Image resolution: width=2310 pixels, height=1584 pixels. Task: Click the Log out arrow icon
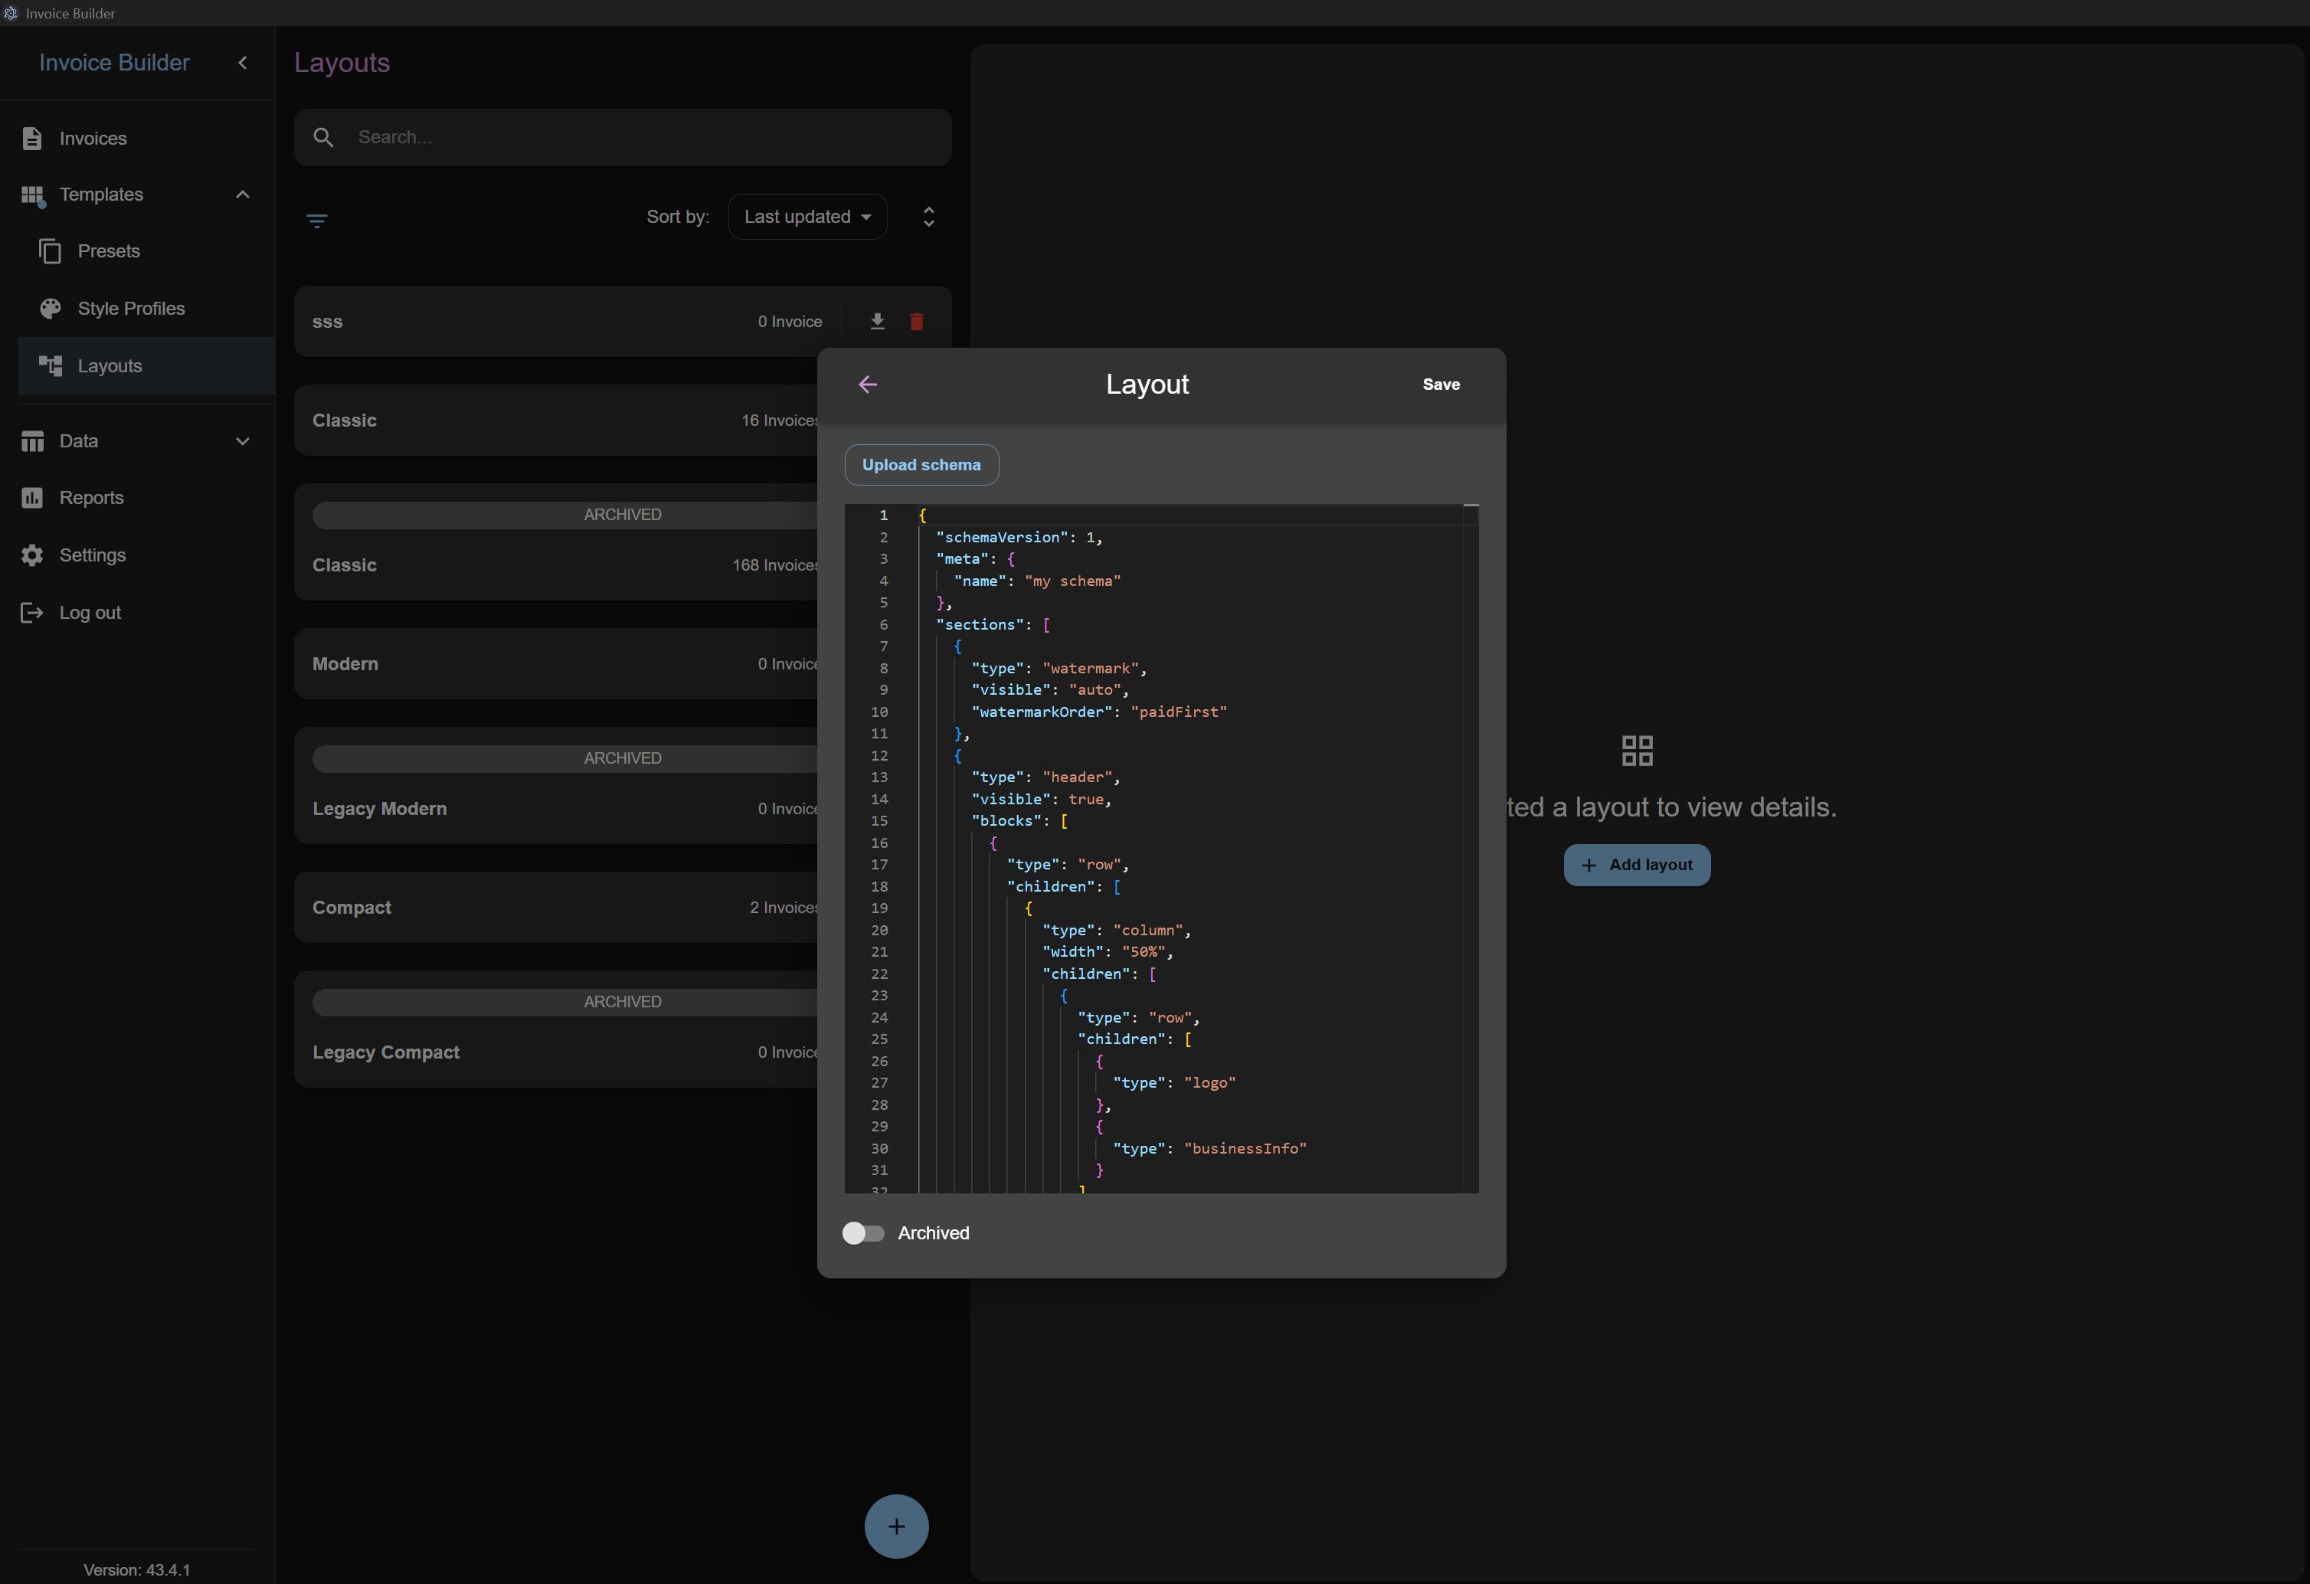click(32, 613)
